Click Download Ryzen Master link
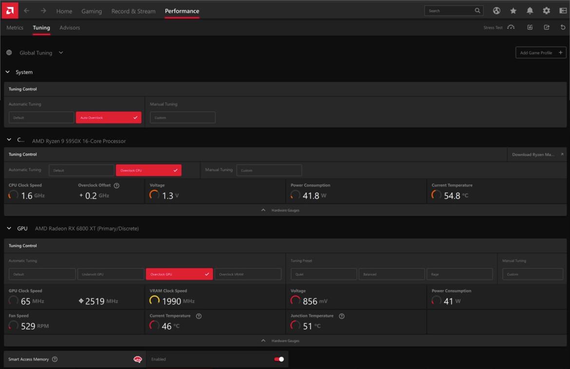The image size is (570, 369). [534, 154]
